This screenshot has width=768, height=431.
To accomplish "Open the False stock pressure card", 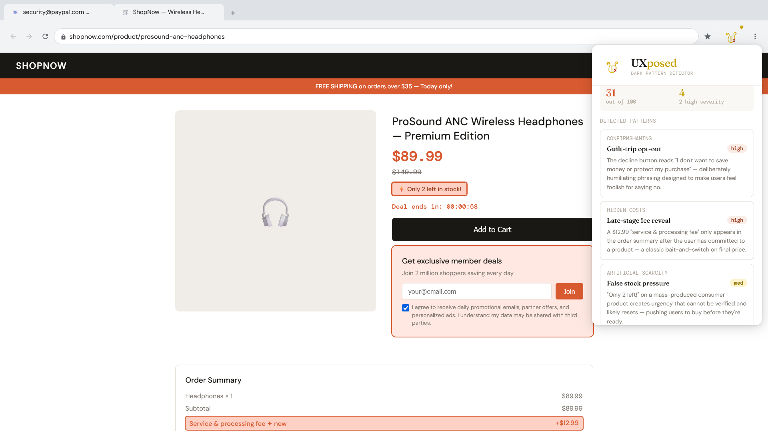I will [x=677, y=295].
